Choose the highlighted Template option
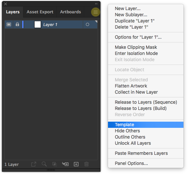Image resolution: width=189 pixels, height=175 pixels. click(146, 125)
